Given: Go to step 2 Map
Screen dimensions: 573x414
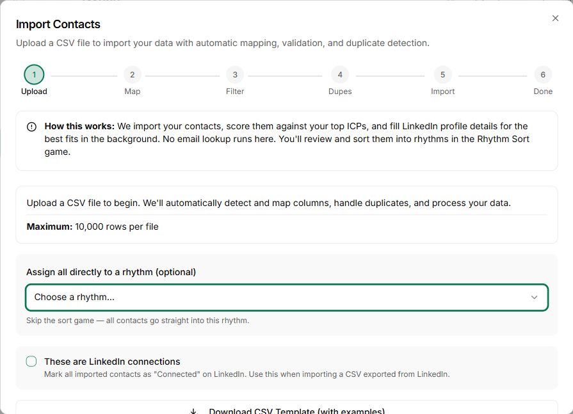Looking at the screenshot, I should [133, 75].
